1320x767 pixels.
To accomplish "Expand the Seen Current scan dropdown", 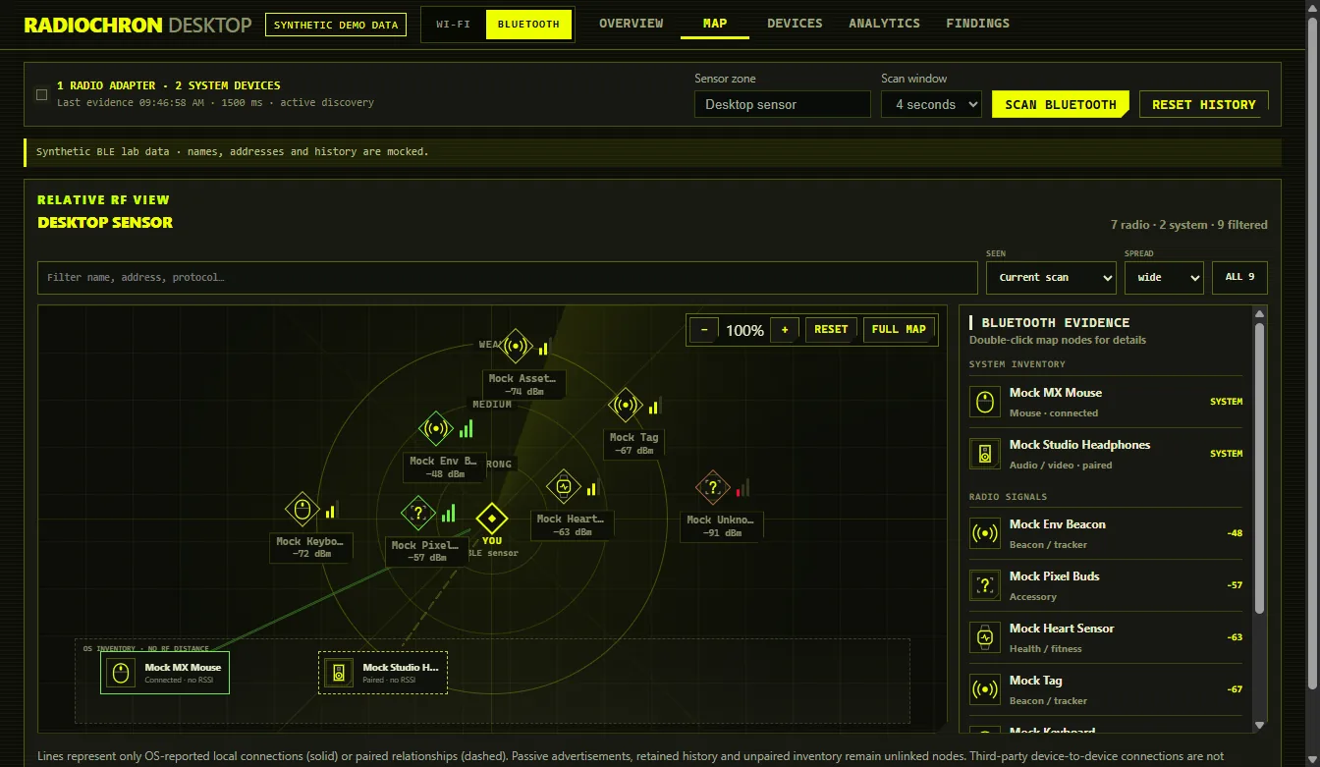I will (x=1051, y=278).
